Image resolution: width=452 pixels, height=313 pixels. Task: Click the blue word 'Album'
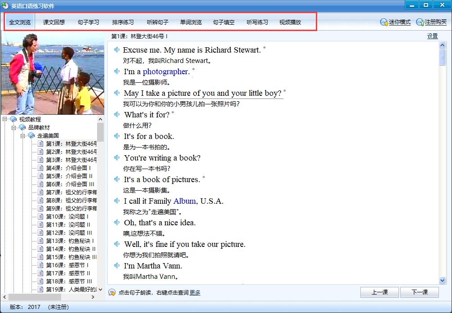point(185,201)
